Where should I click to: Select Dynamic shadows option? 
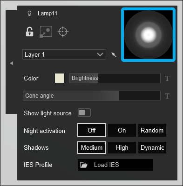point(152,147)
